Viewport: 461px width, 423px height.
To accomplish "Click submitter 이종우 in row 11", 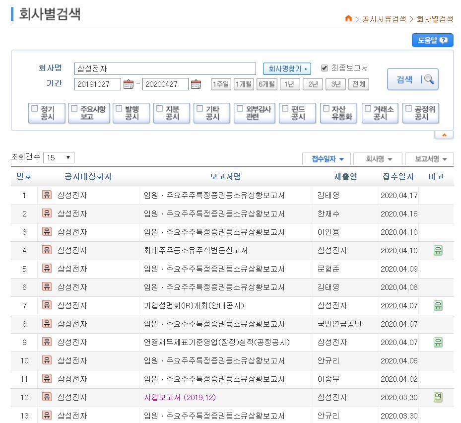I will tap(329, 379).
